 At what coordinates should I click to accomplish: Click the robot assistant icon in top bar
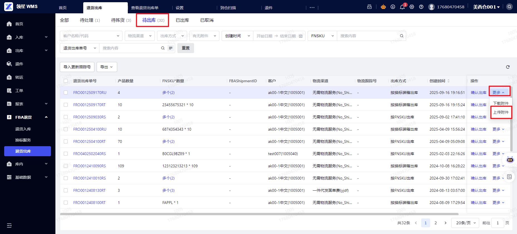point(383,7)
